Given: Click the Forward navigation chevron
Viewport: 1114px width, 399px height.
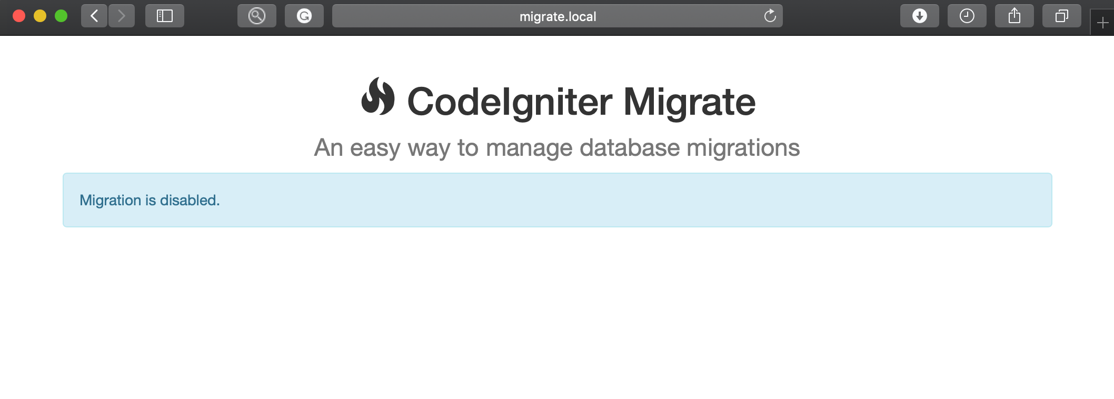Looking at the screenshot, I should tap(122, 16).
